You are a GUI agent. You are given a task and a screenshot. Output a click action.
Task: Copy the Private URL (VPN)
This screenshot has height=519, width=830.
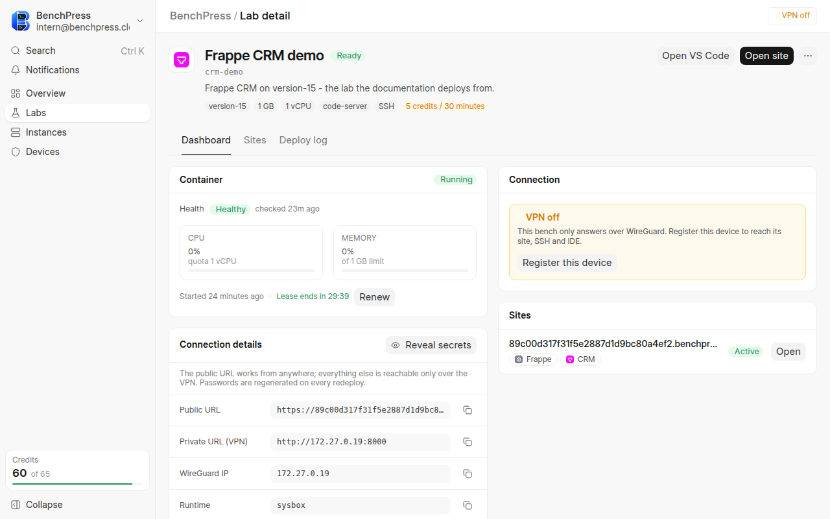click(x=468, y=442)
